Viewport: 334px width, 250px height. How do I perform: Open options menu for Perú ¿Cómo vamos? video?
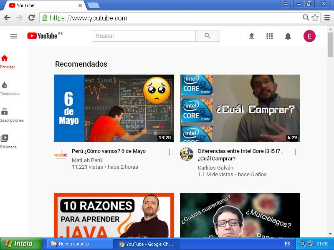[170, 152]
